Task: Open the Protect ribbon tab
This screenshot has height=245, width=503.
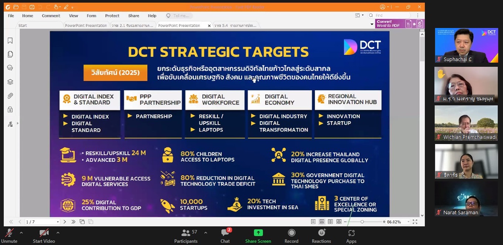Action: (x=112, y=16)
